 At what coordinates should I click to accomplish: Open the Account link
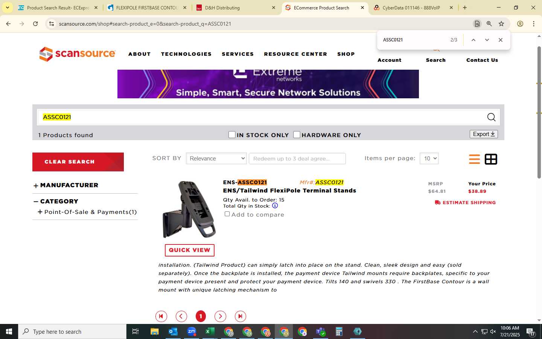pyautogui.click(x=390, y=60)
